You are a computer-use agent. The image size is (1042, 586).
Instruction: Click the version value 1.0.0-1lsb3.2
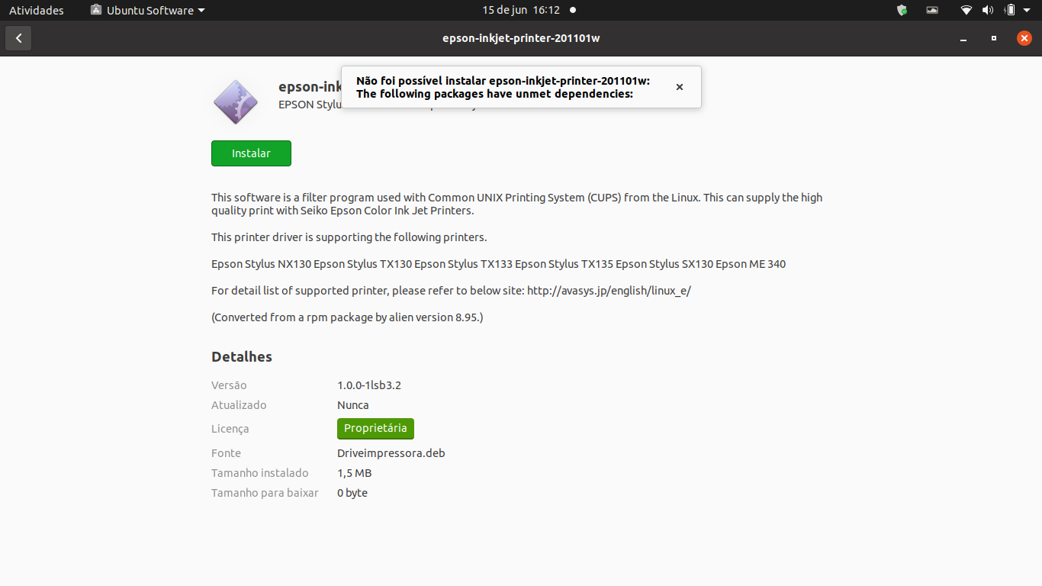369,385
